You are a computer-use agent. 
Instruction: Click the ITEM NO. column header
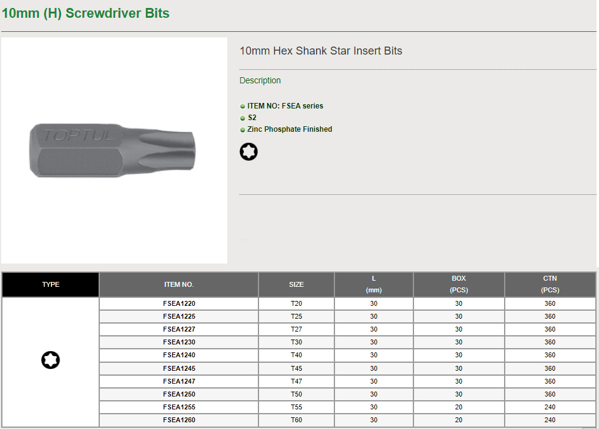click(x=179, y=284)
